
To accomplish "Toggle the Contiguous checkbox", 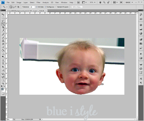I will pos(46,7).
